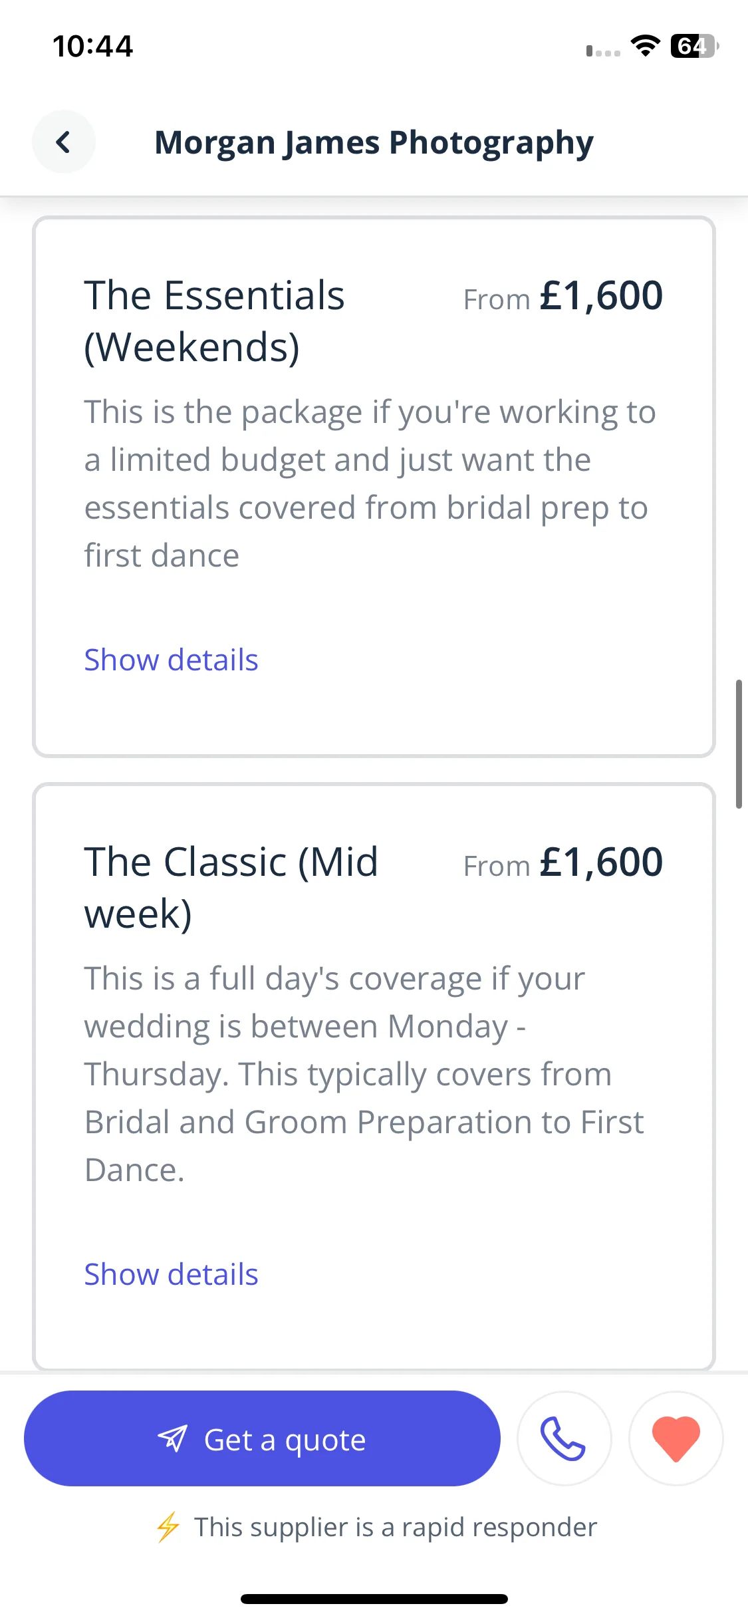Screen dimensions: 748x1620
Task: Tap the £1,600 price on Essentials package
Action: click(601, 296)
